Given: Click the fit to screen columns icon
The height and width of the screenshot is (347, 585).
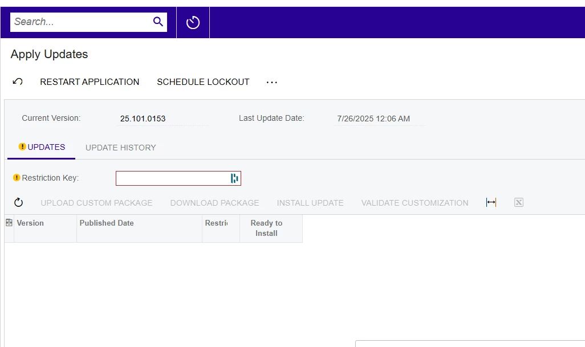Looking at the screenshot, I should tap(491, 202).
